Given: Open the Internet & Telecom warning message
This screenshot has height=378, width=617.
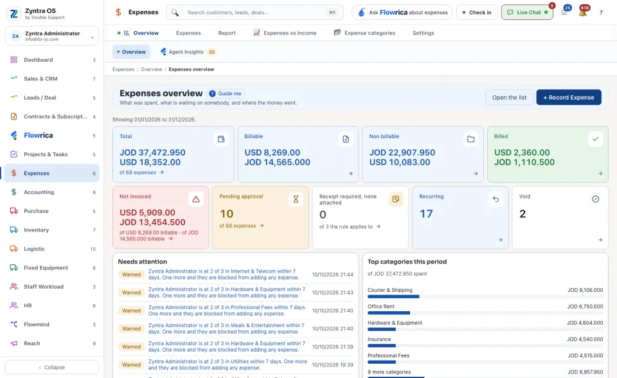Looking at the screenshot, I should coord(224,274).
